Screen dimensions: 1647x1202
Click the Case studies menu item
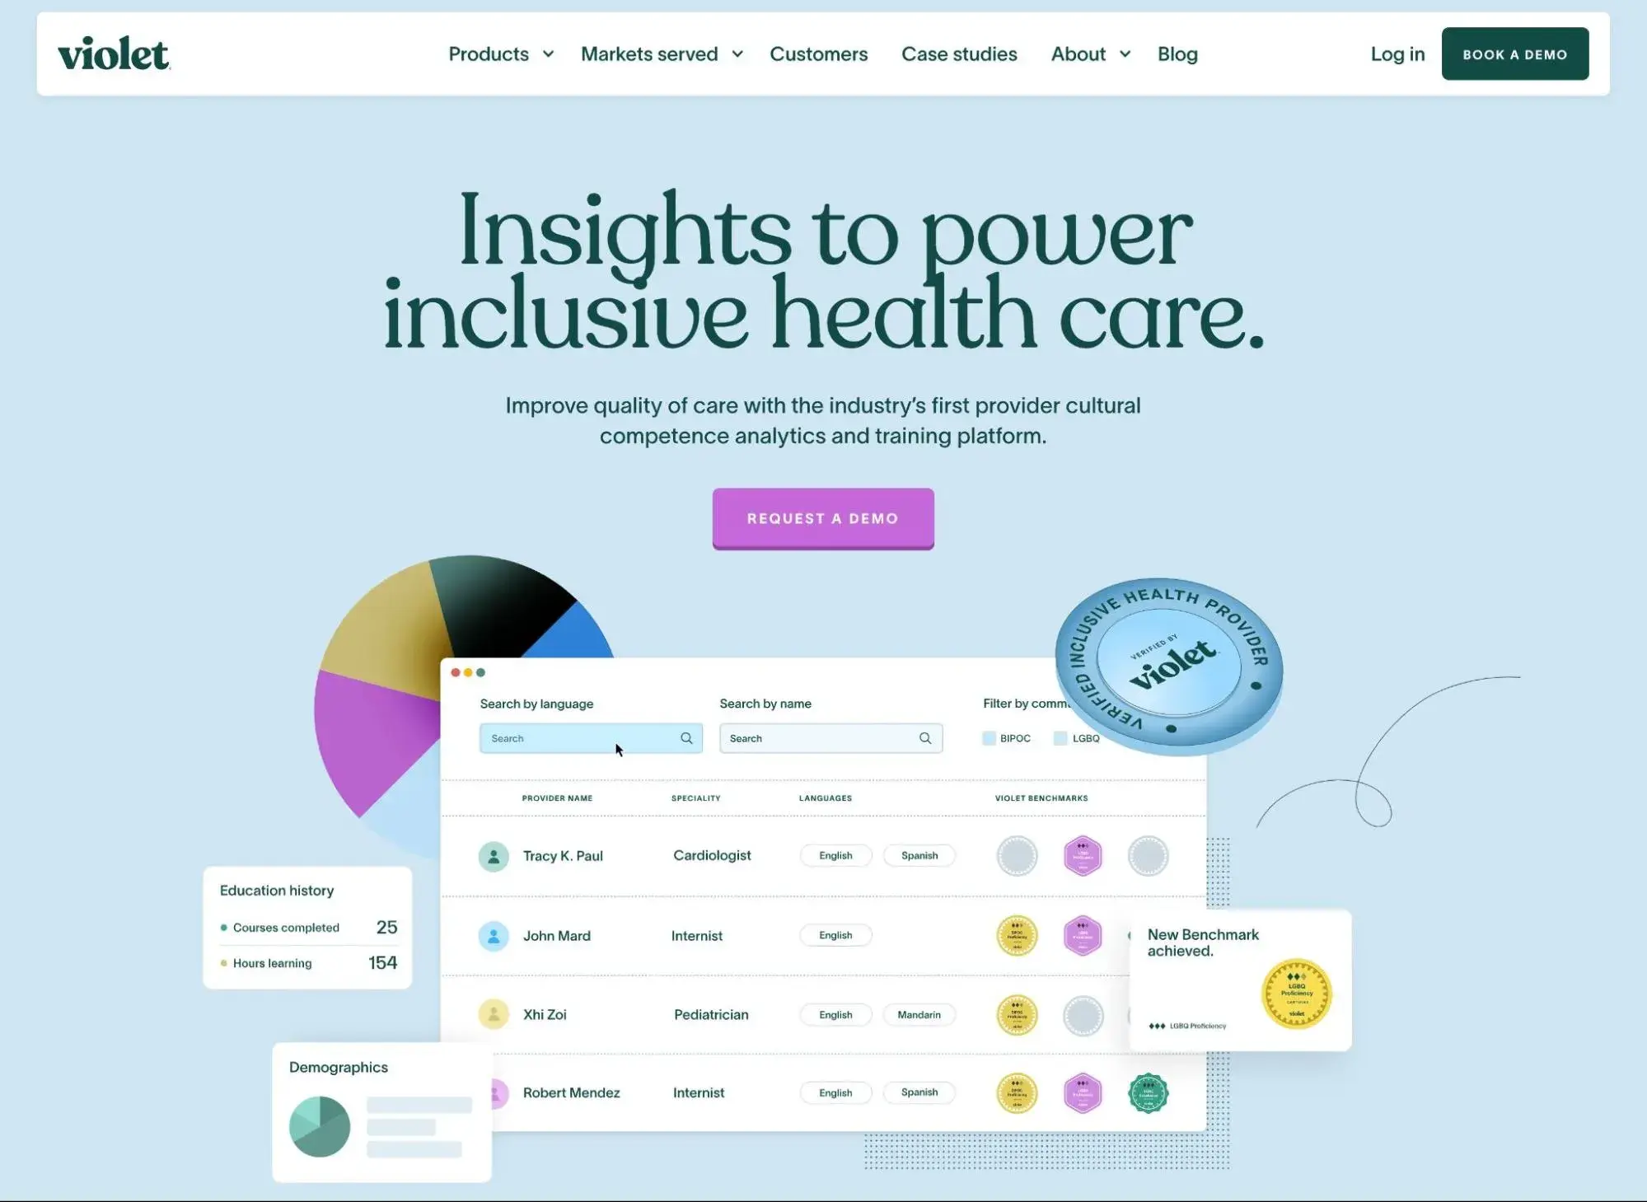pyautogui.click(x=959, y=54)
